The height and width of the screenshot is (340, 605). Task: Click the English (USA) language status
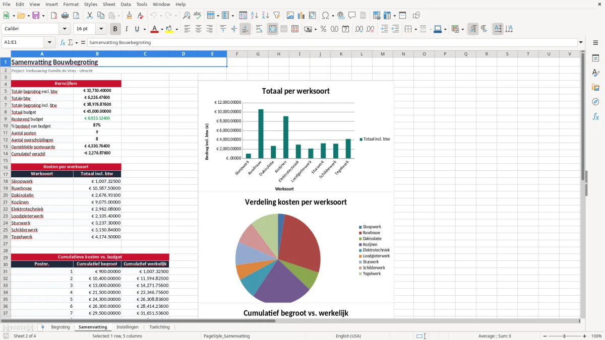pos(348,336)
